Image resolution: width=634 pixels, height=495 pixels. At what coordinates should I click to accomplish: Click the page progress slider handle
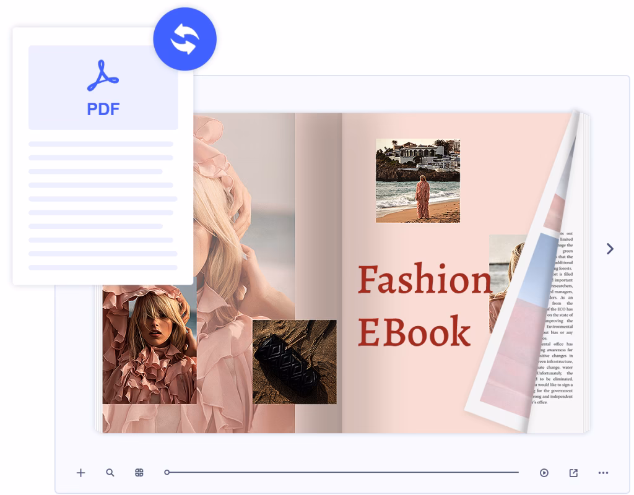(x=167, y=472)
